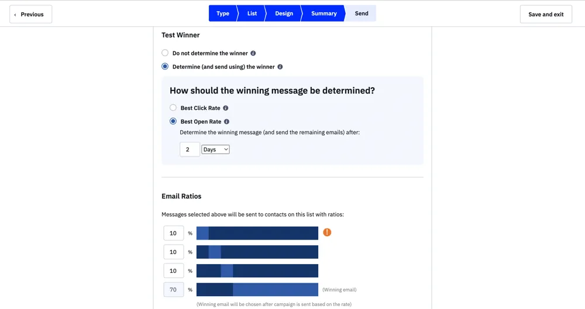Click the days number input field

click(x=190, y=150)
